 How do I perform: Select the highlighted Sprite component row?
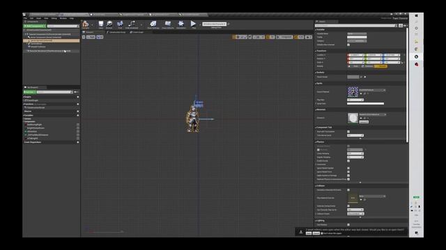[51, 40]
